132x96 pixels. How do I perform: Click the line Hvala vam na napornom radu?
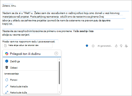29,42
